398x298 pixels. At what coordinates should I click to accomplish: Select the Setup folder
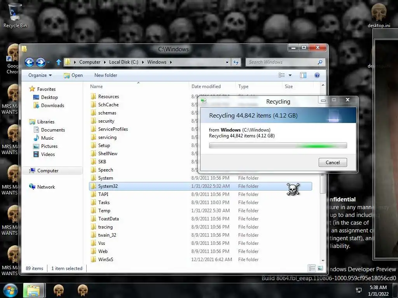point(104,146)
